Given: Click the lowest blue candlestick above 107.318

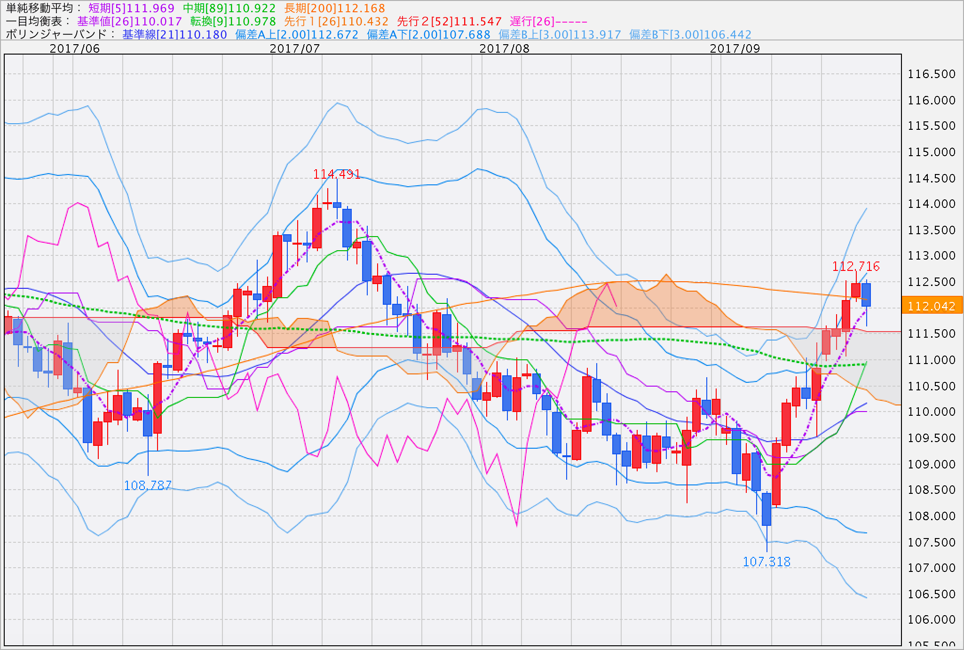Looking at the screenshot, I should tap(766, 509).
